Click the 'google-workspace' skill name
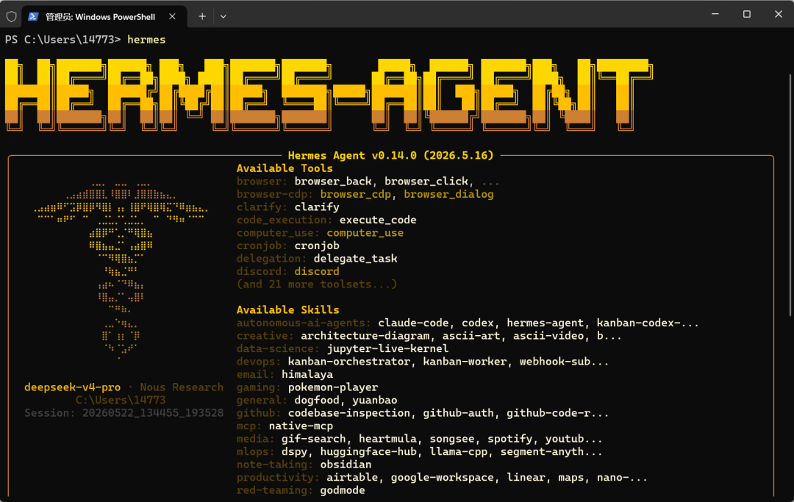This screenshot has height=502, width=794. 442,478
